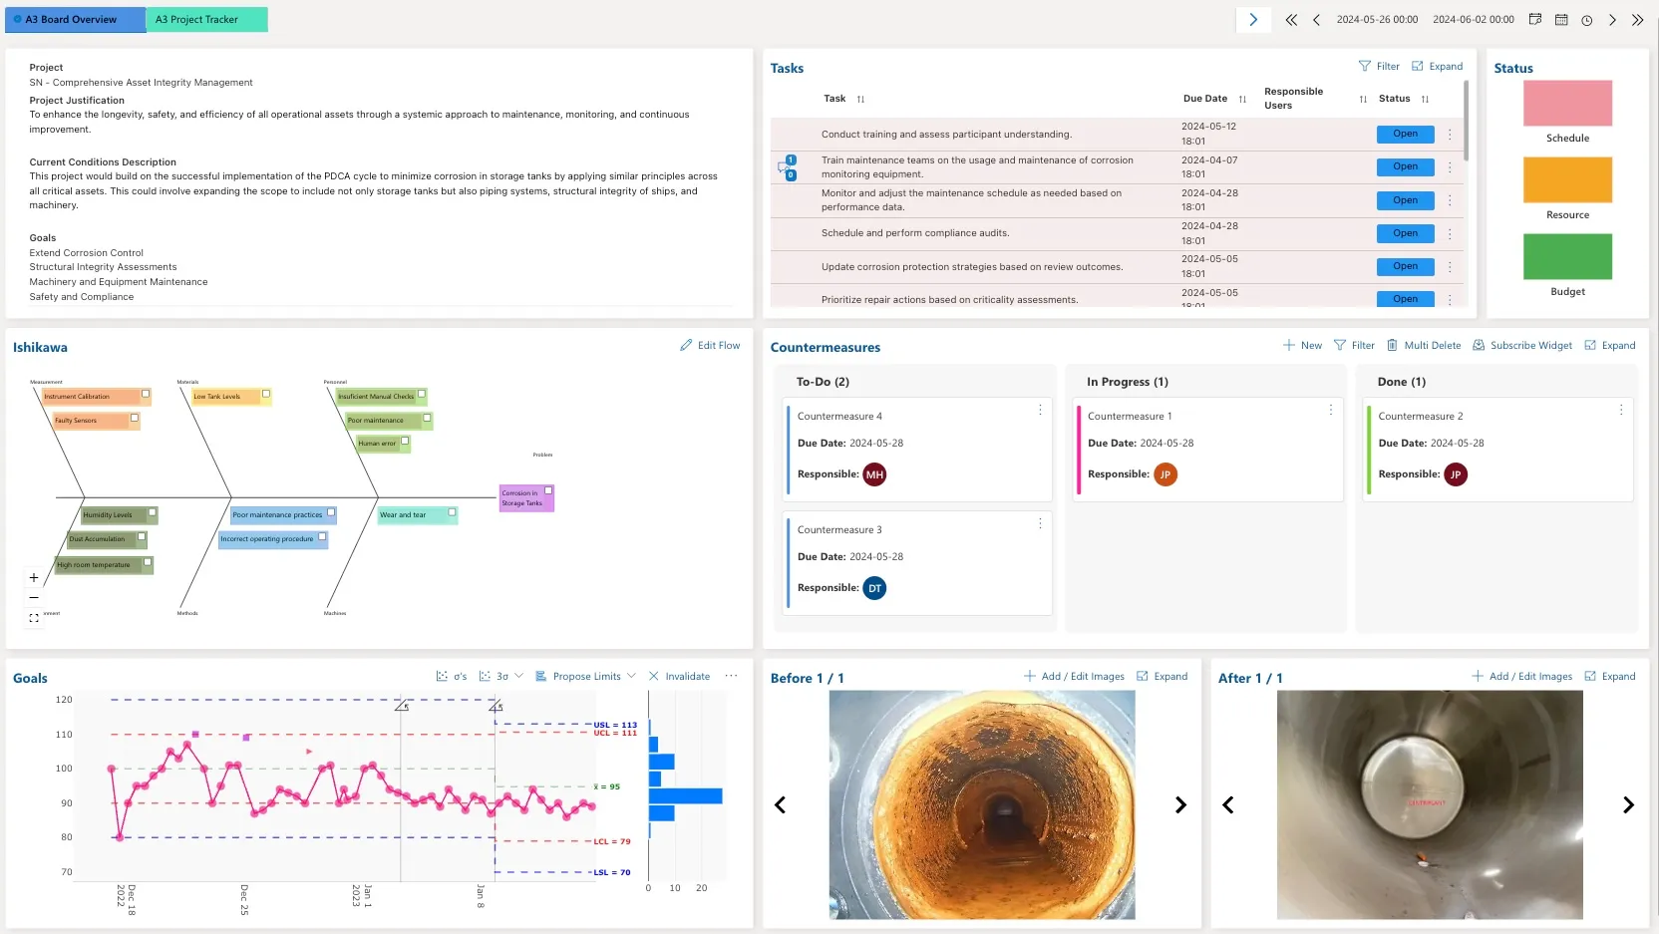Tick the Humidity Levels checkbox
This screenshot has height=934, width=1659.
153,512
